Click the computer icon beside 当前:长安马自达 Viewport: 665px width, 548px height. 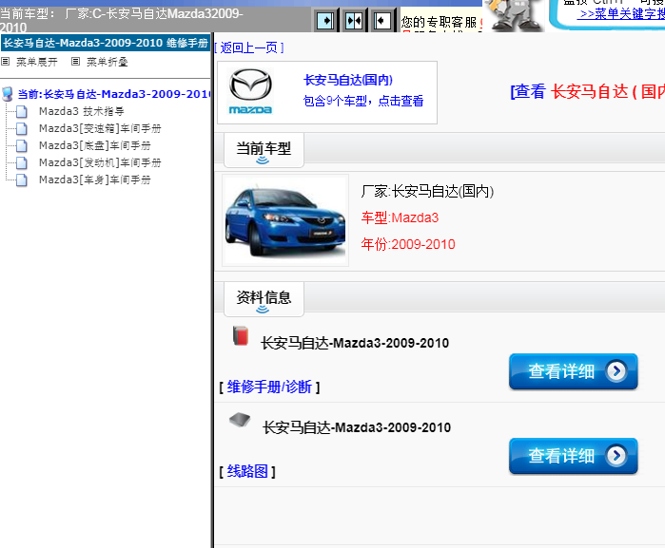pos(8,94)
